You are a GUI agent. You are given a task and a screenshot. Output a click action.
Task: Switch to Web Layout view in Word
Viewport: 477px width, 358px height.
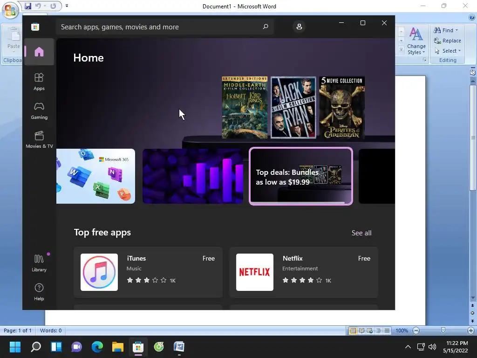(x=370, y=330)
